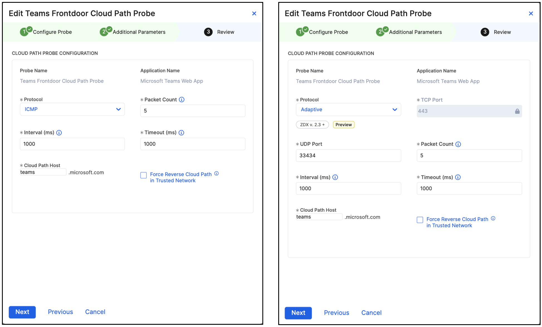Enable Force Reverse Cloud Path in Adaptive dialog
The height and width of the screenshot is (327, 542).
click(x=420, y=220)
